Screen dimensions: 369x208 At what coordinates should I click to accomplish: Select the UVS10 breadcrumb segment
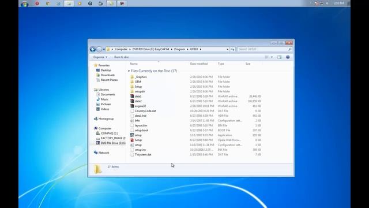coord(194,49)
